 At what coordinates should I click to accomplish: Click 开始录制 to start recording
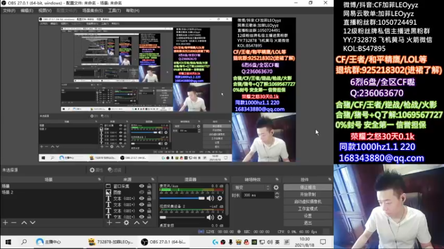pos(308,195)
